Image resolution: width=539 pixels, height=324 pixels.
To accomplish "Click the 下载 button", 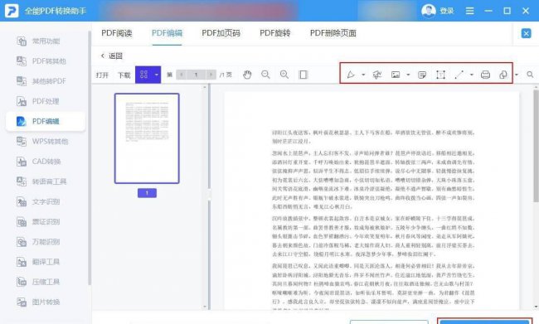I will [x=124, y=75].
